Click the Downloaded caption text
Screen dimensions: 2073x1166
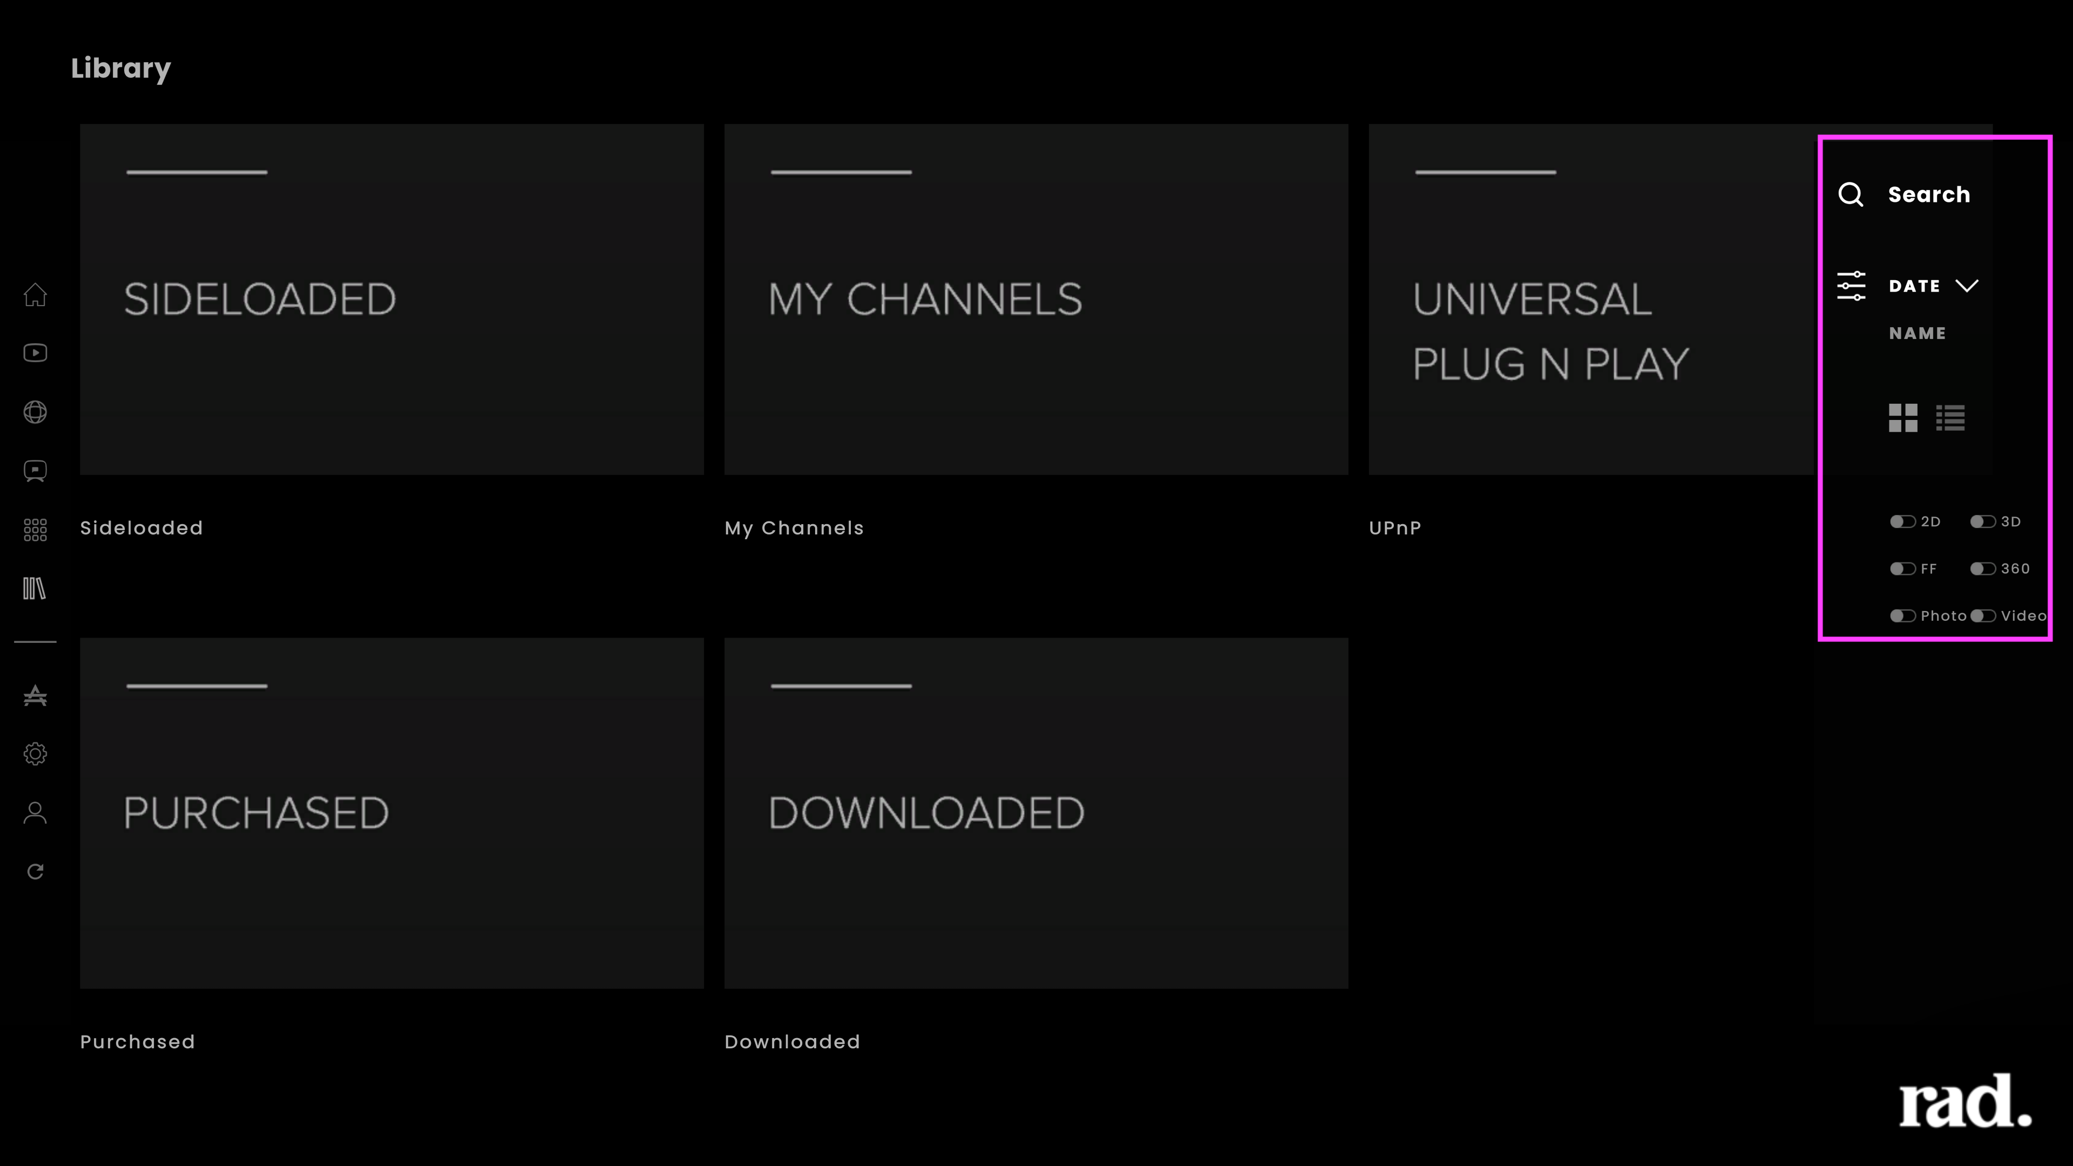pyautogui.click(x=792, y=1042)
